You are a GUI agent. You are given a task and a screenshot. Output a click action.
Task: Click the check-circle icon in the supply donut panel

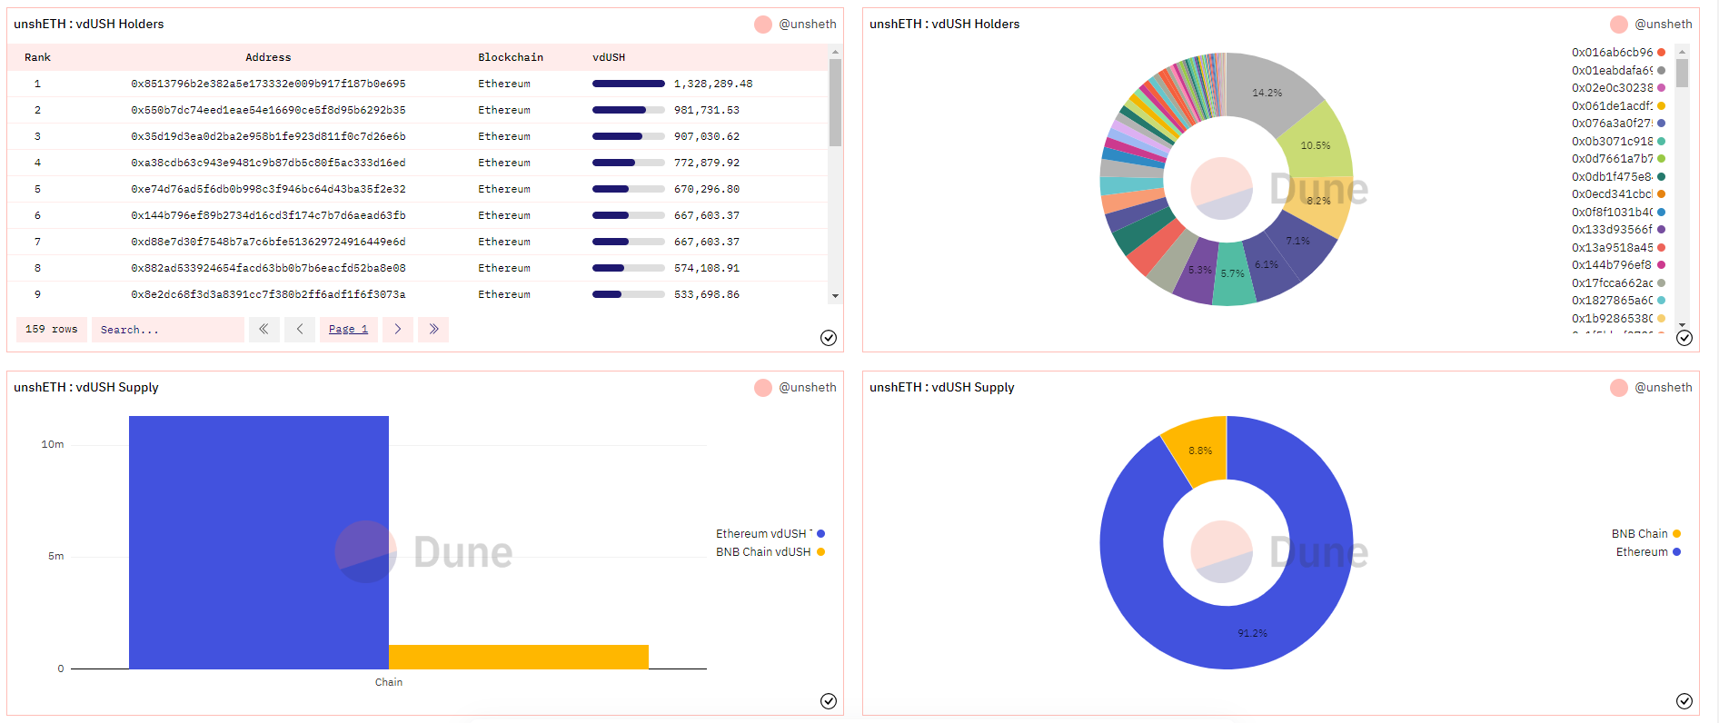[x=1684, y=701]
